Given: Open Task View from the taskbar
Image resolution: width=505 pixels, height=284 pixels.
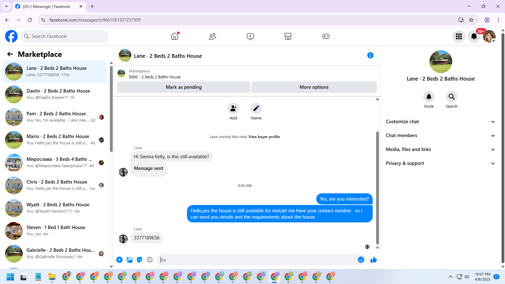Looking at the screenshot, I should click(x=24, y=277).
